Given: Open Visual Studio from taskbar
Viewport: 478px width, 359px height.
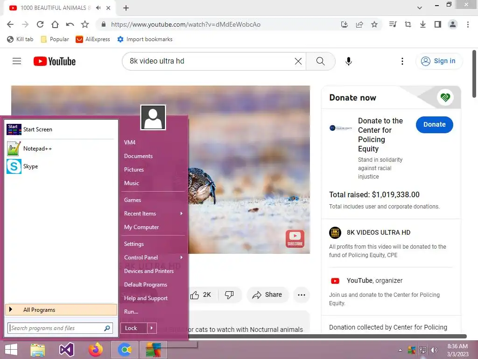Looking at the screenshot, I should pyautogui.click(x=67, y=350).
